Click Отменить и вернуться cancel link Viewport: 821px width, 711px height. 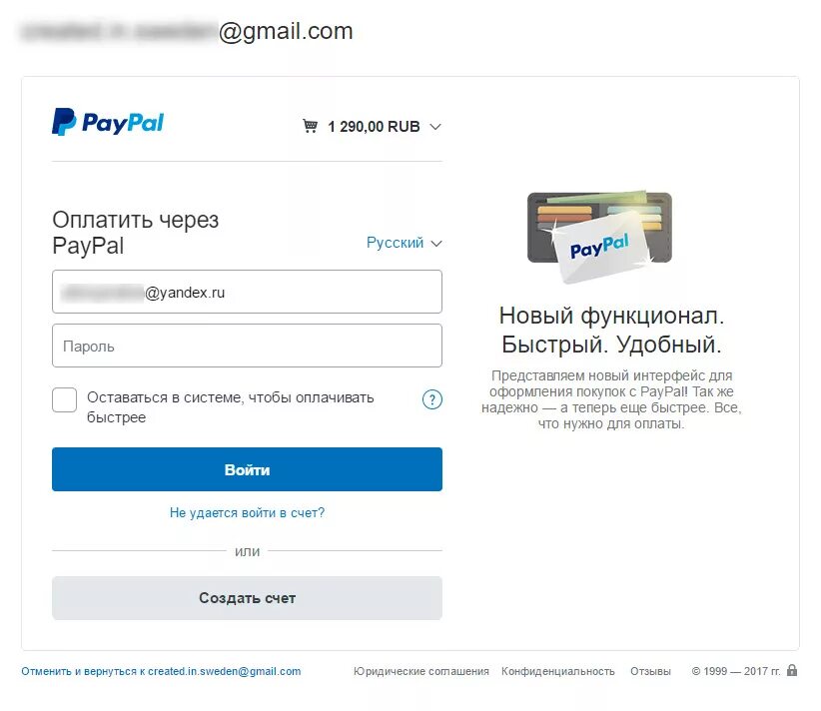pos(161,671)
